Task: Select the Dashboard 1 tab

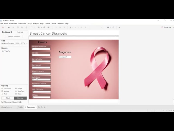Action: [31, 107]
